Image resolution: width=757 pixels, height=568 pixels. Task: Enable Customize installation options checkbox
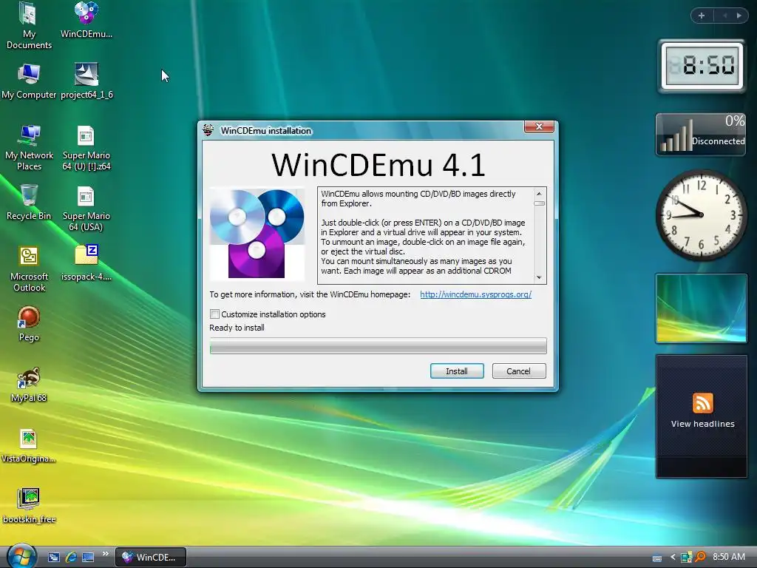click(215, 314)
